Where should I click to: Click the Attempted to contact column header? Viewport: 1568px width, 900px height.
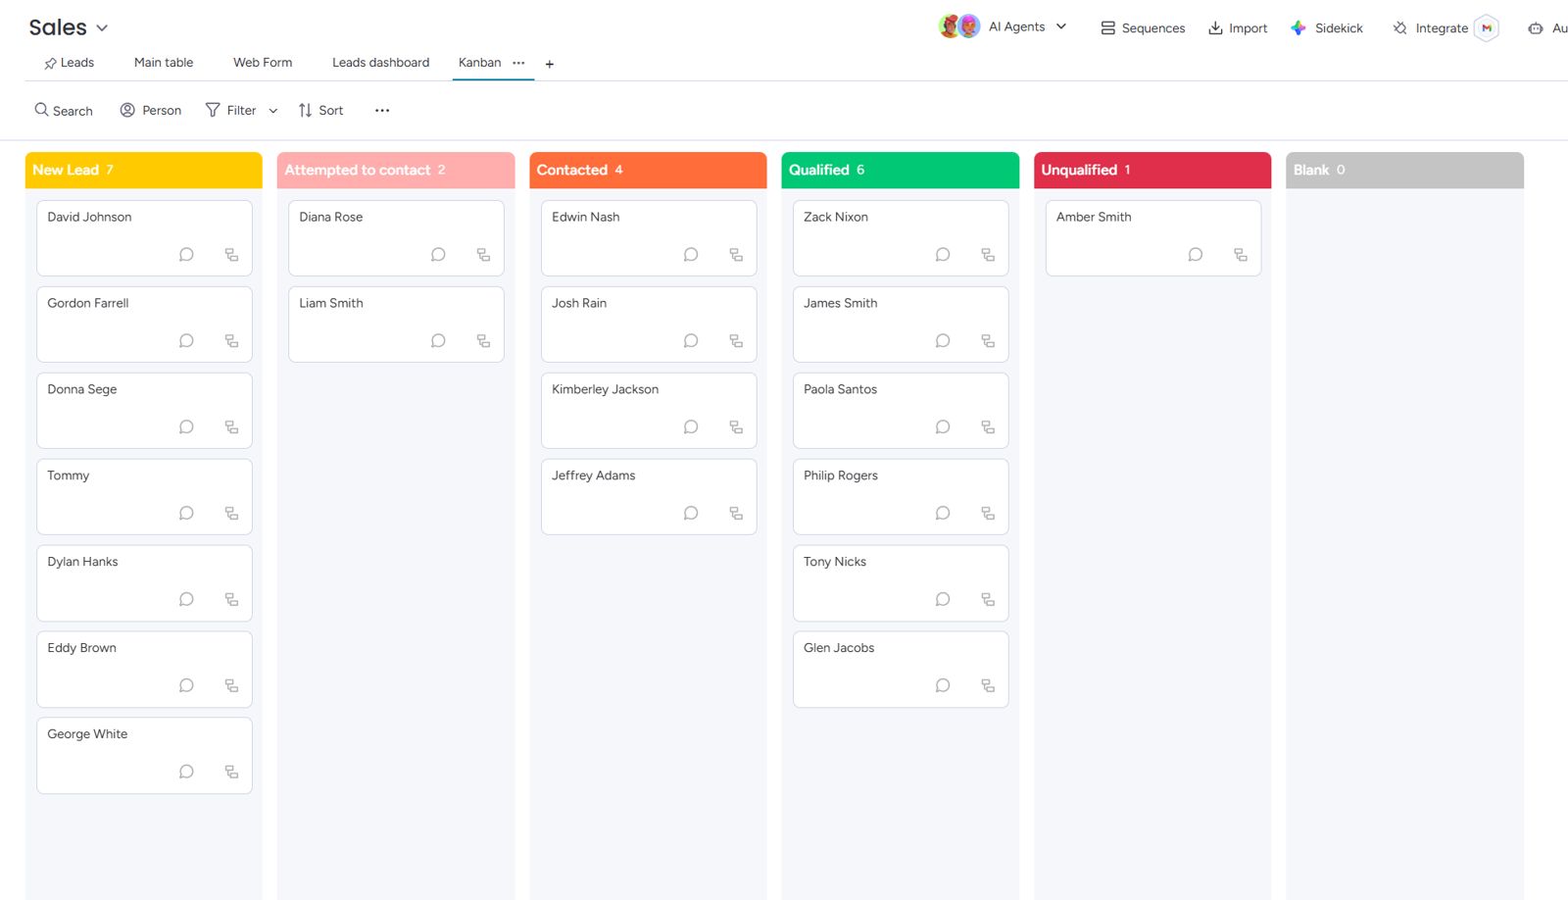pyautogui.click(x=396, y=170)
